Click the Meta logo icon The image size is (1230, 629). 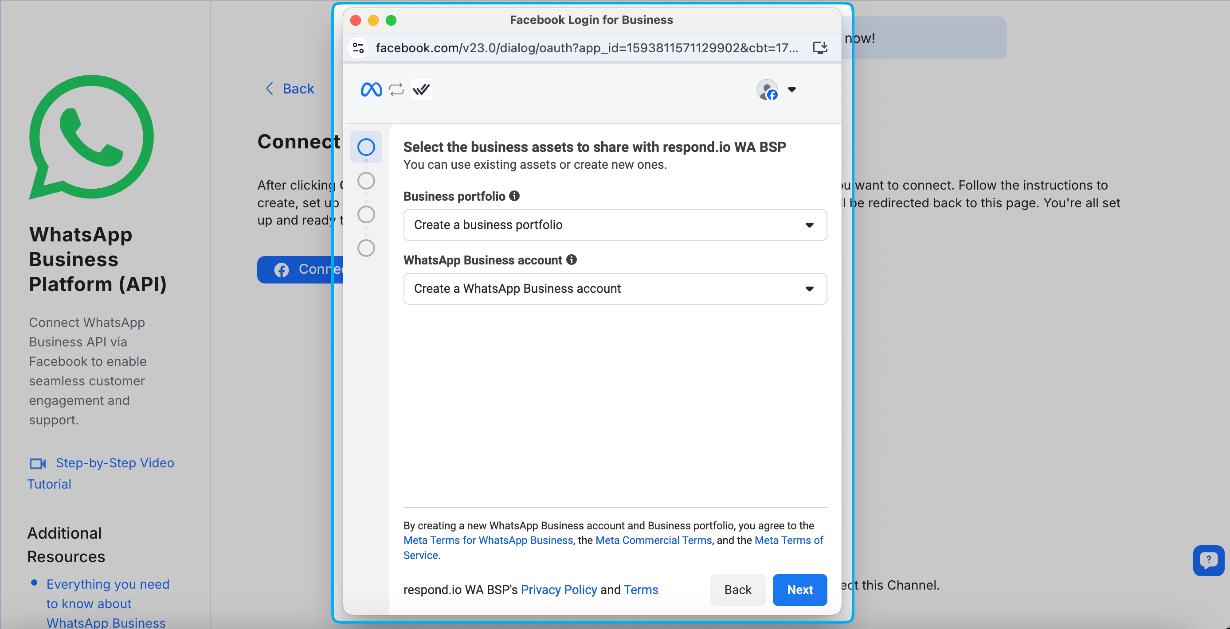tap(371, 89)
